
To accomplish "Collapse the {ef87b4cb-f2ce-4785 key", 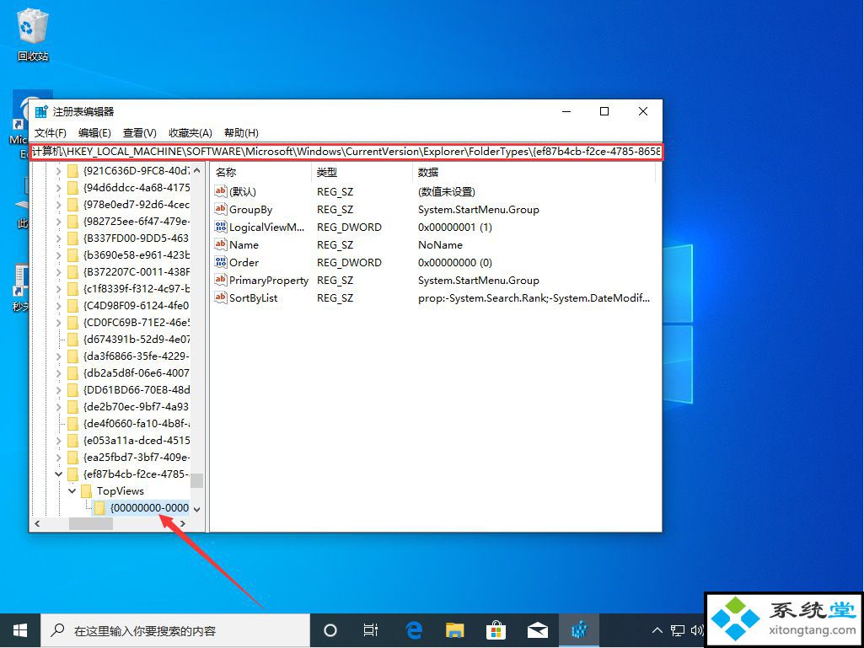I will point(59,474).
